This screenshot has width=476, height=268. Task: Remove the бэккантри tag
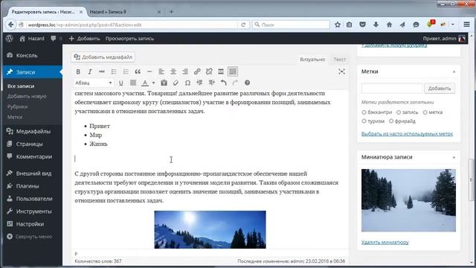point(364,112)
